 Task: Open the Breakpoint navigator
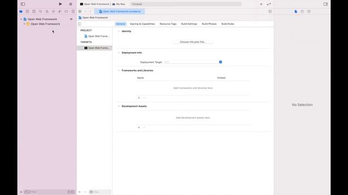point(66,11)
